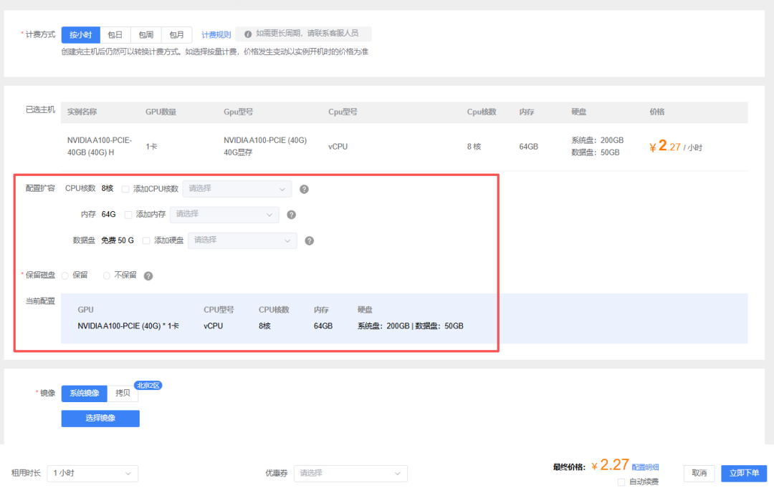Click the instance name NVIDIA A100-PCIE-40GB (40G) H
774x493 pixels.
(x=100, y=147)
